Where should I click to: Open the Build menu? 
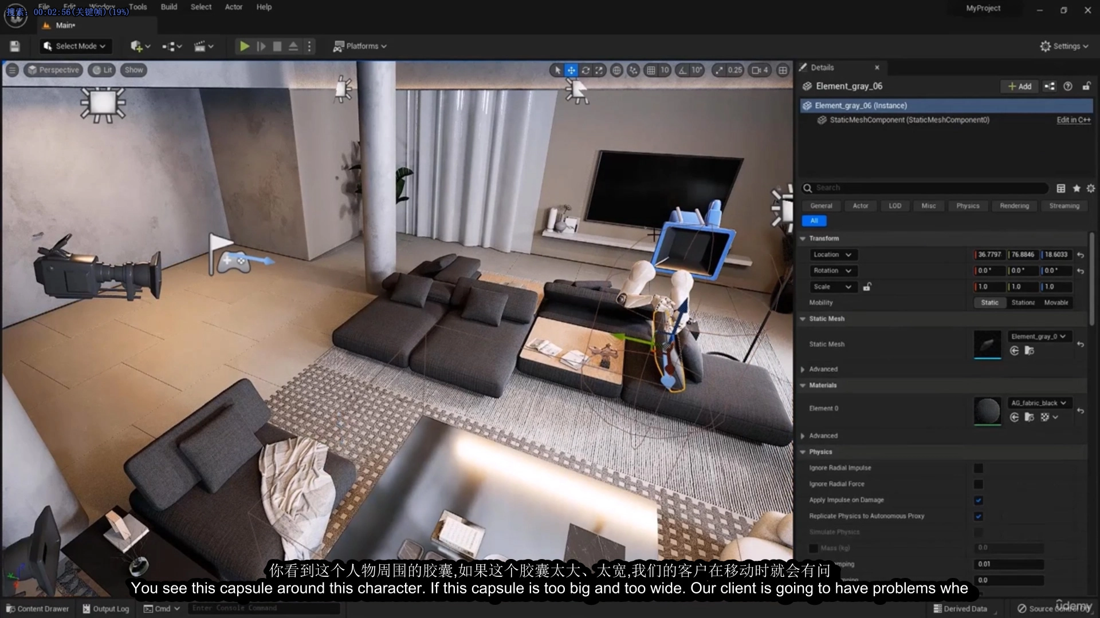click(168, 7)
